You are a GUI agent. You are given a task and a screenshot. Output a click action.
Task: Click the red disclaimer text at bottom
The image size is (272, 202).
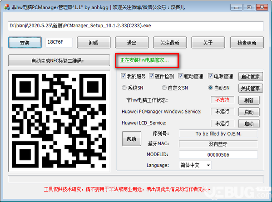click(127, 189)
